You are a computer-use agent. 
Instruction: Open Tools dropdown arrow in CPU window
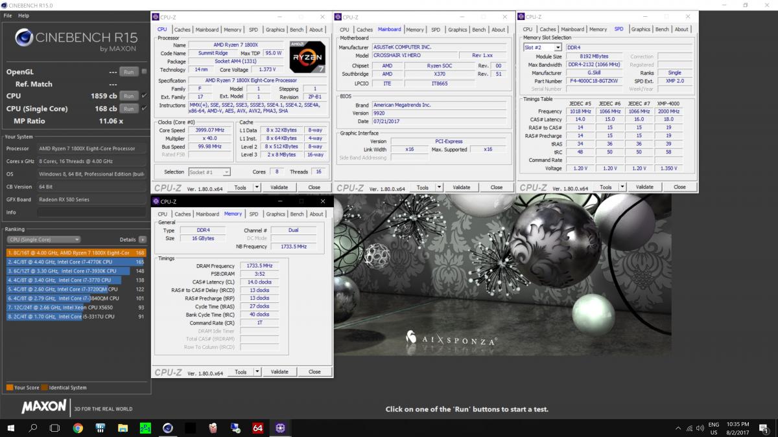point(257,187)
